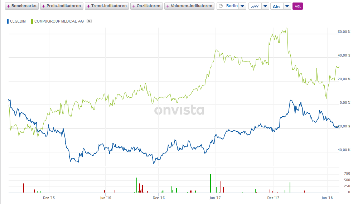Click the 20,00 % axis value

point(344,79)
